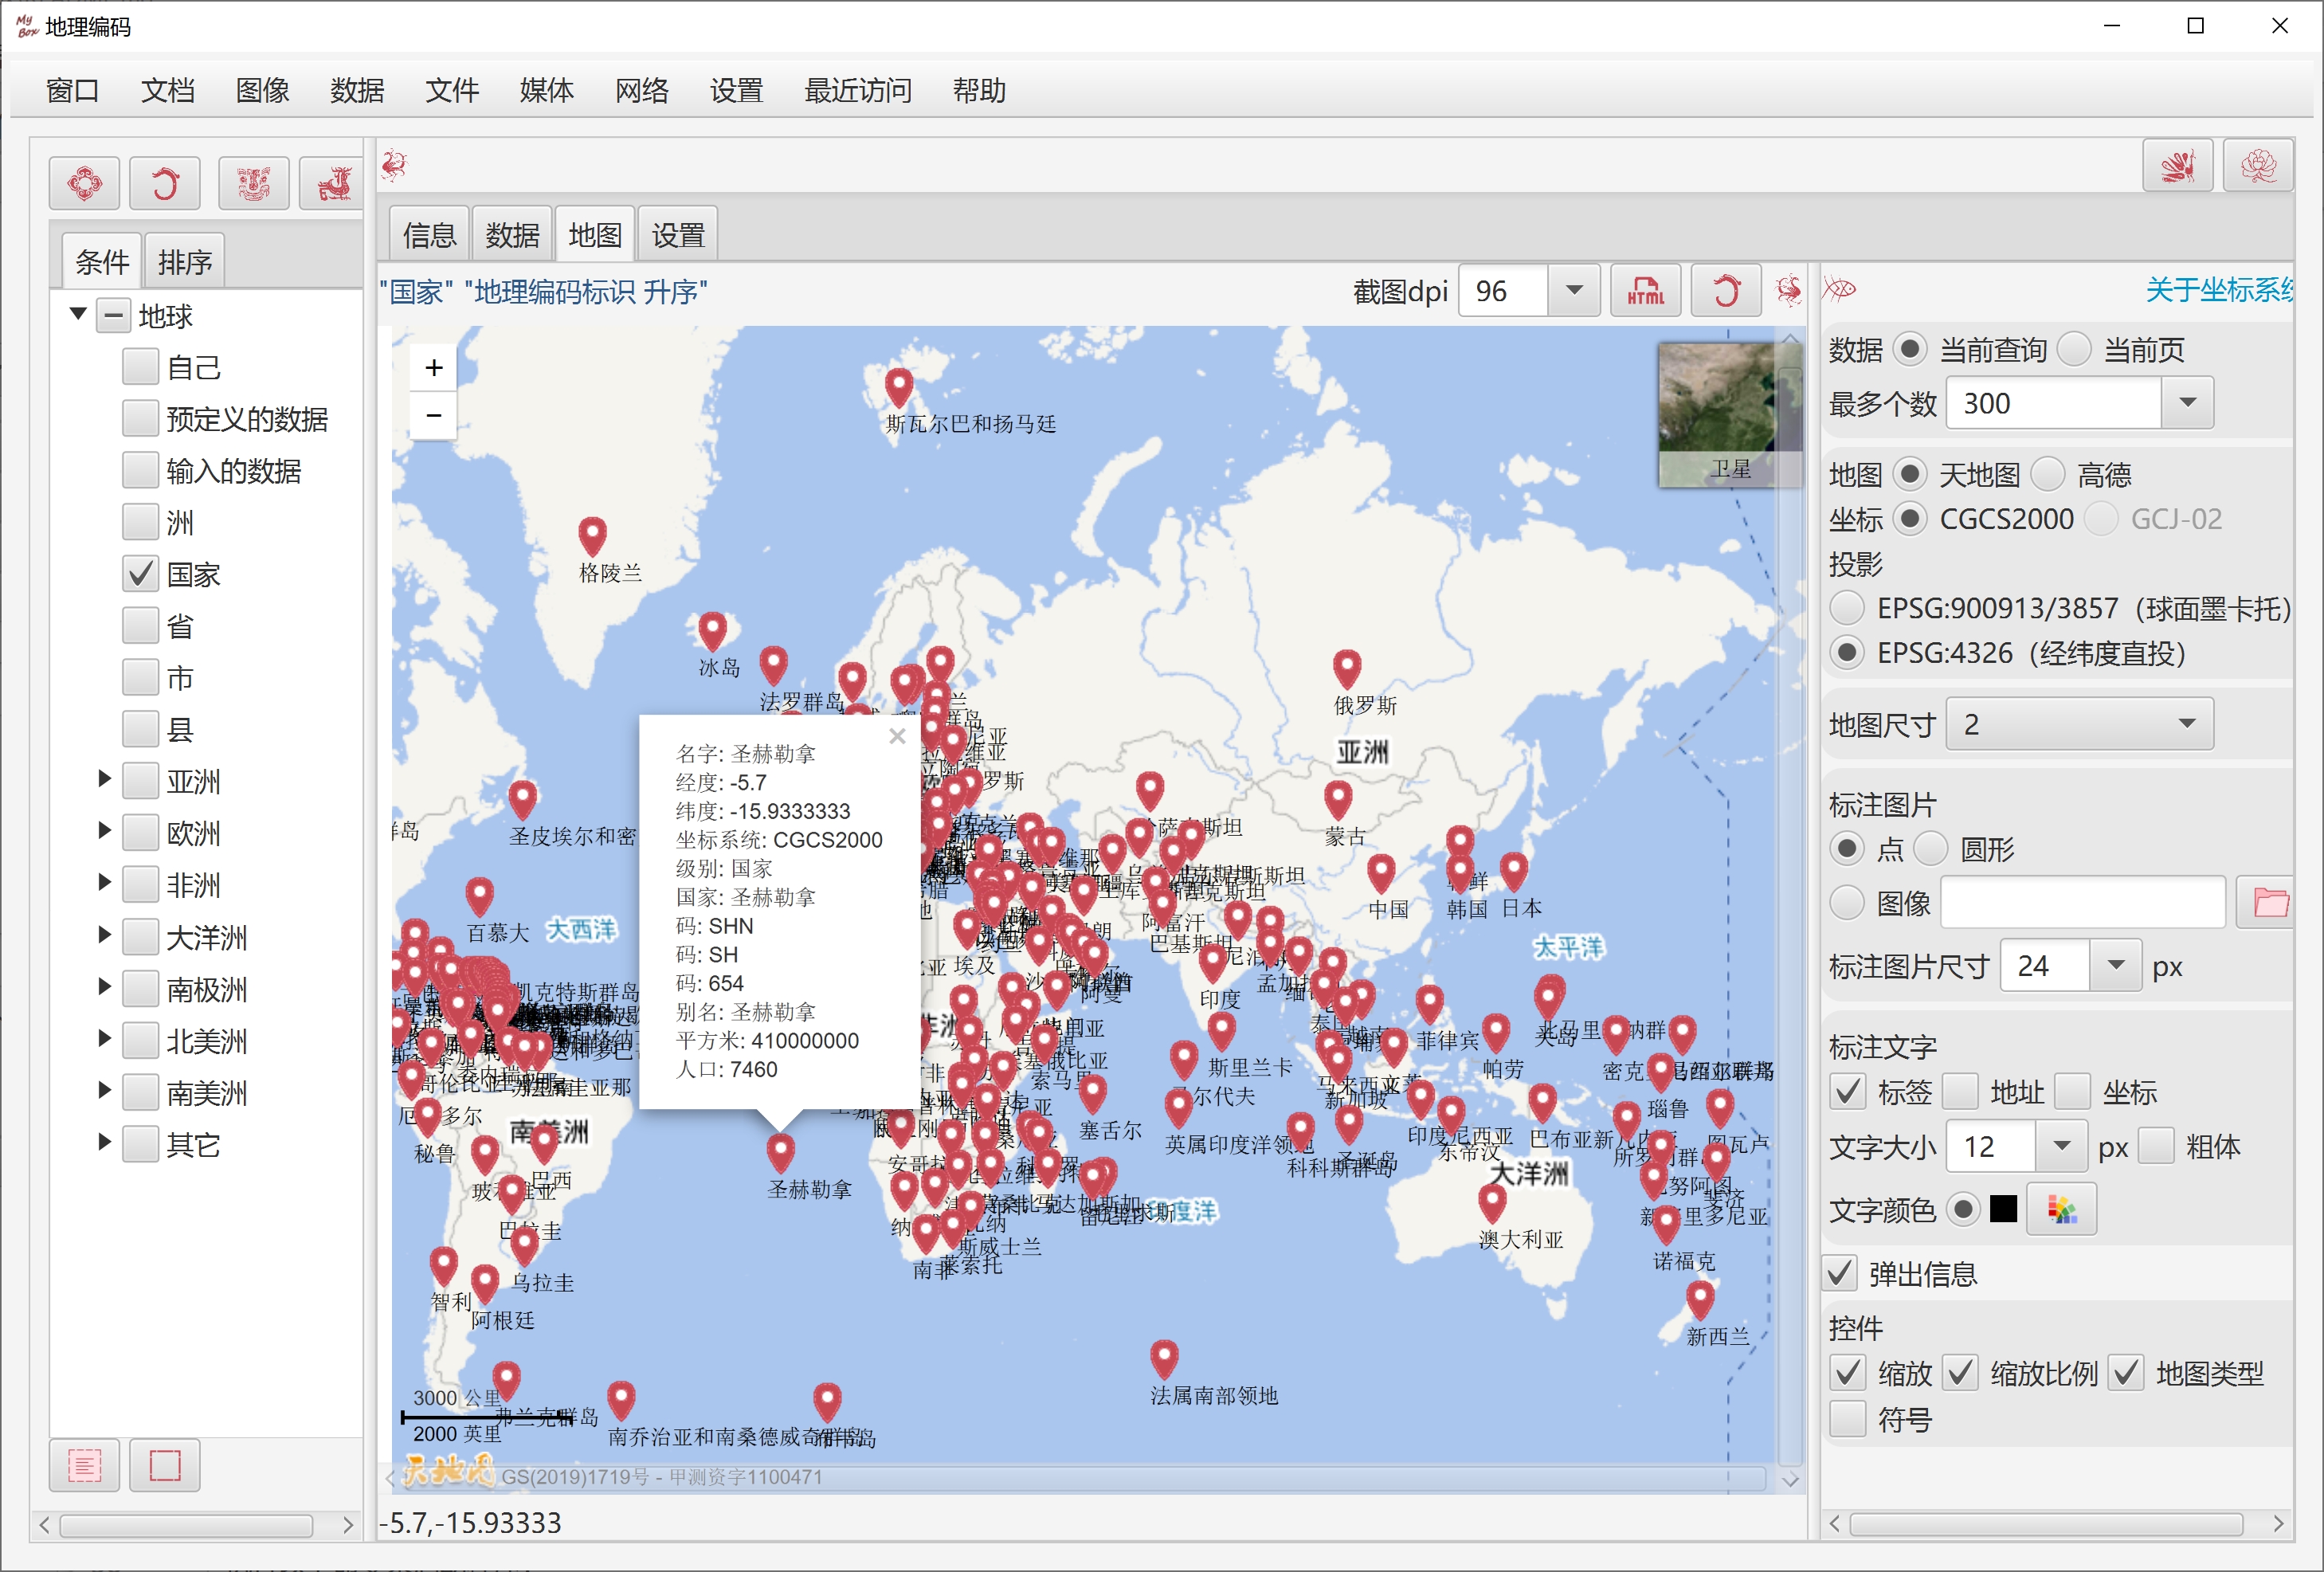Click the left panel horizontal scrollbar
The image size is (2324, 1572).
point(186,1525)
